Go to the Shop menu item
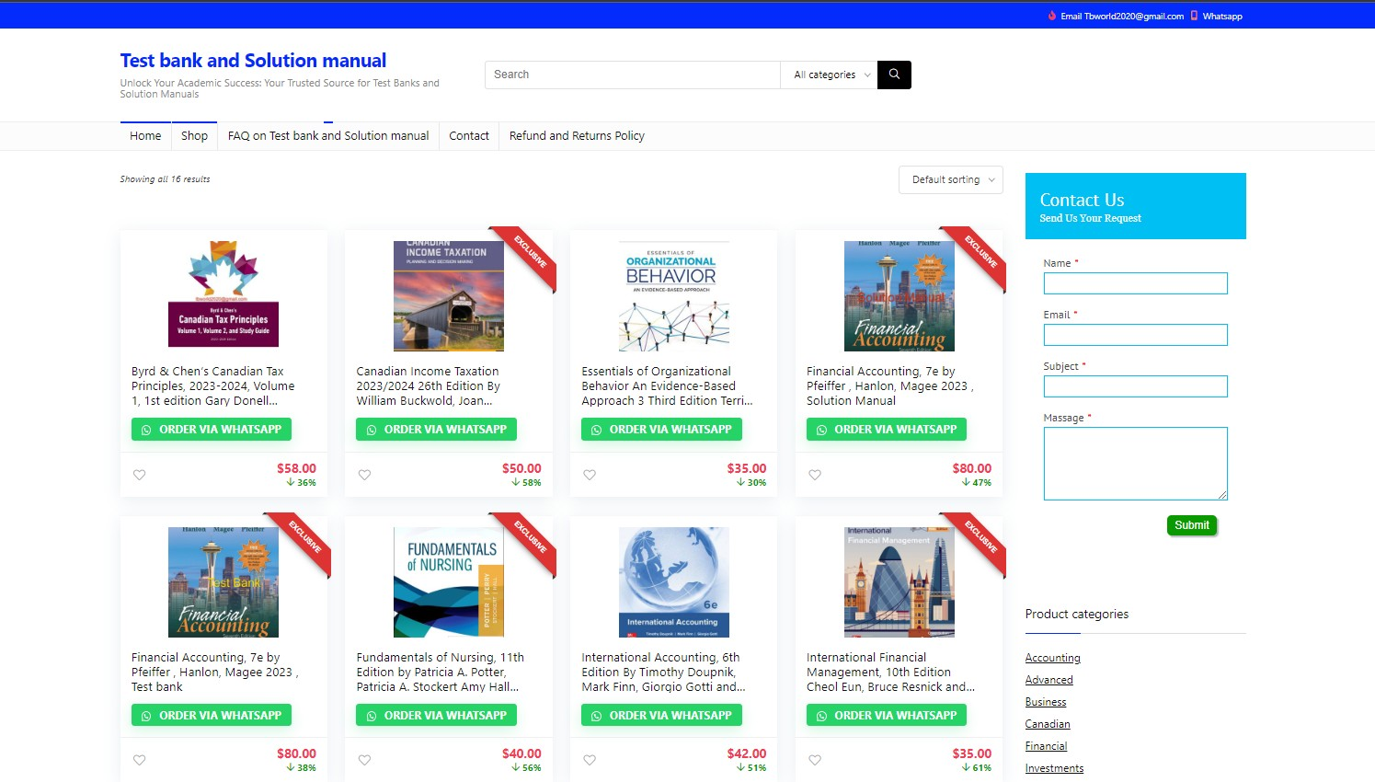1375x782 pixels. (x=194, y=136)
